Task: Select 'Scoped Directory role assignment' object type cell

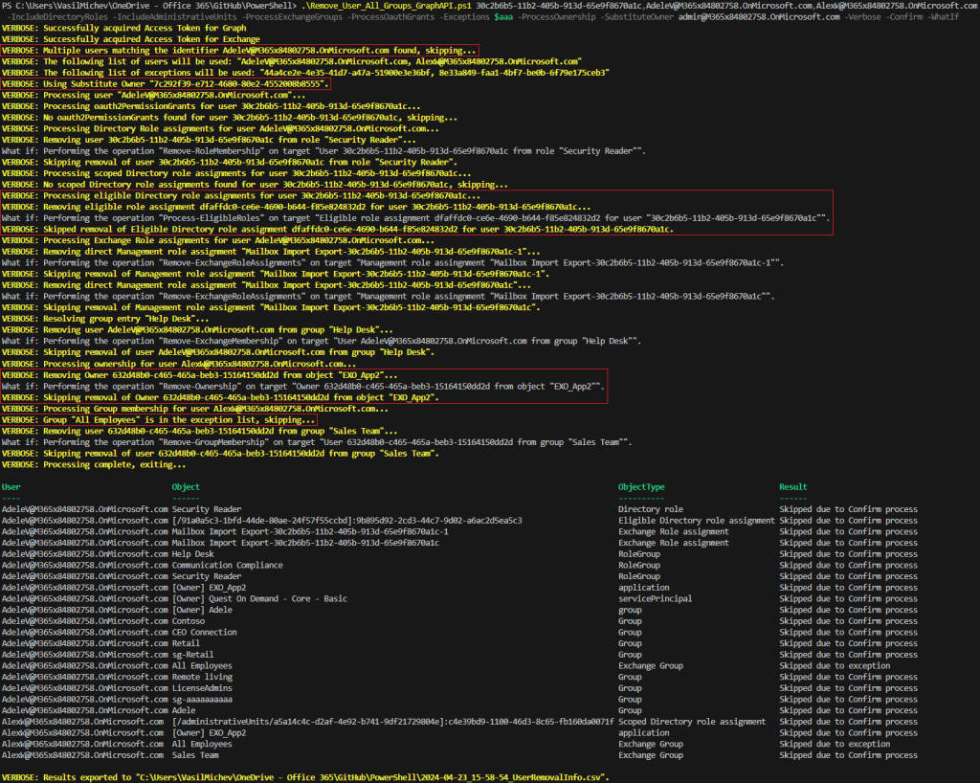Action: click(692, 722)
